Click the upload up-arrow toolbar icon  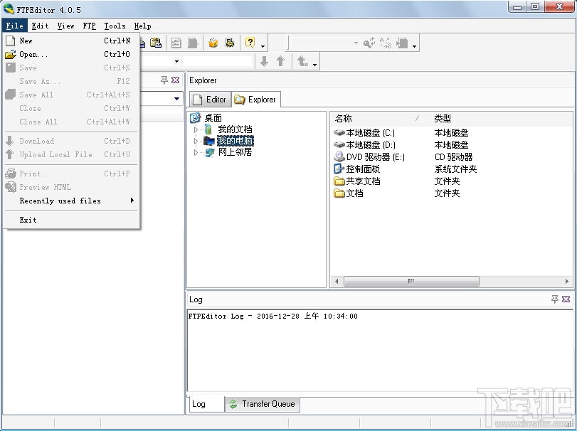point(280,61)
